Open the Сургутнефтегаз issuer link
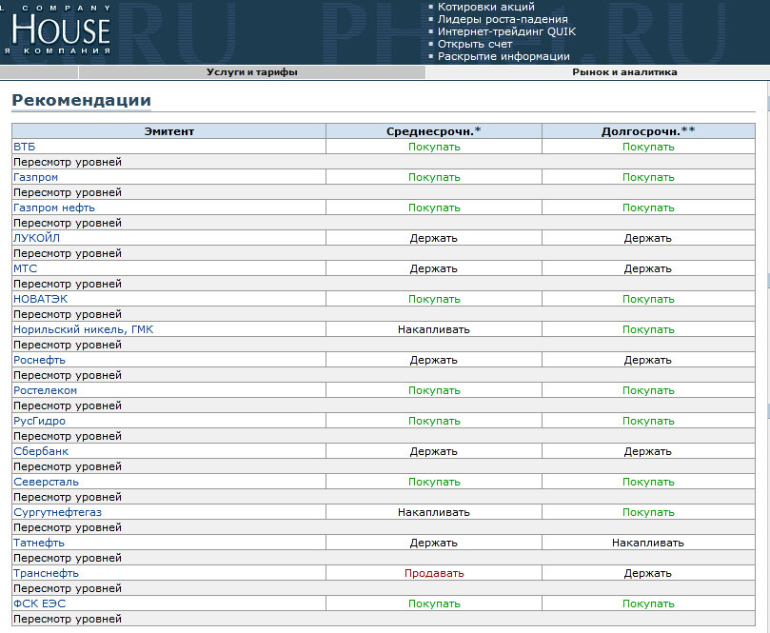This screenshot has height=633, width=770. coord(57,512)
